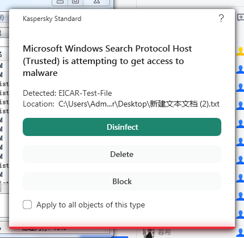This screenshot has width=244, height=238.
Task: Select blue user icon beside Disinfect button
Action: 240,124
